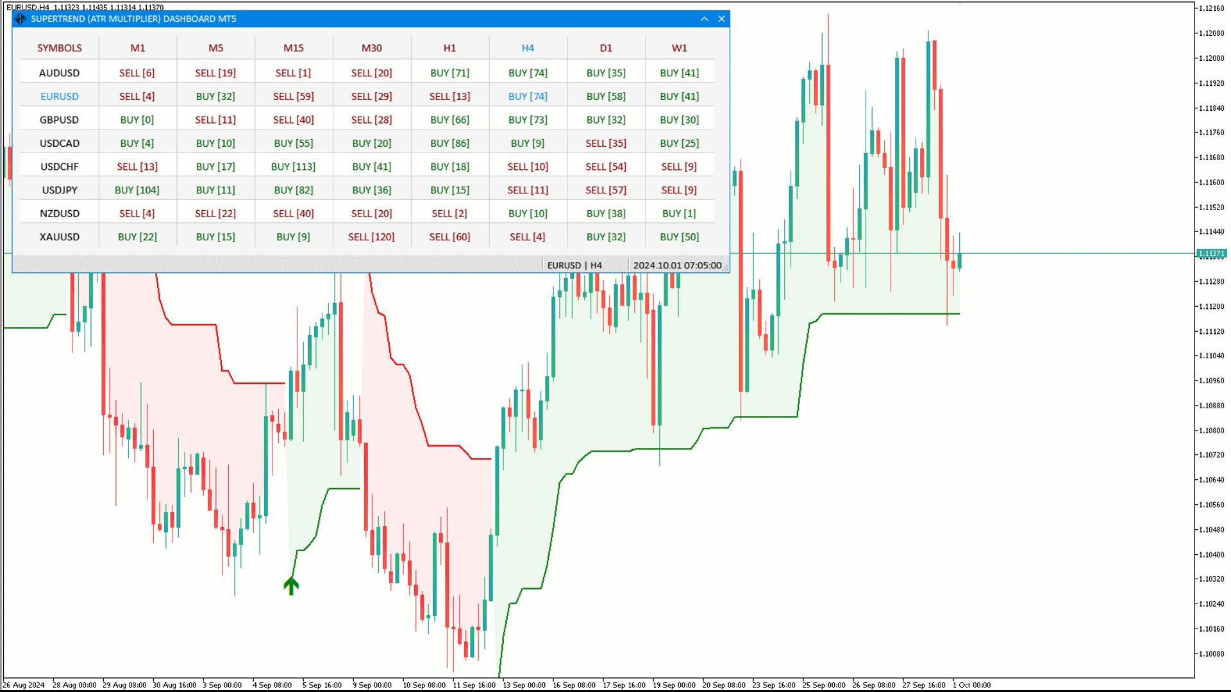Click the current price label on the right axis
1231x692 pixels.
click(x=1210, y=253)
